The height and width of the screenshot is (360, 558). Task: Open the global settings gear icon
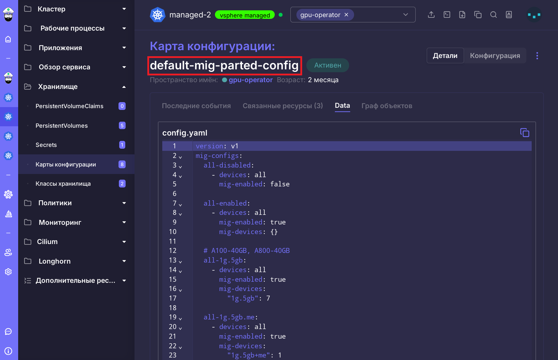[8, 272]
